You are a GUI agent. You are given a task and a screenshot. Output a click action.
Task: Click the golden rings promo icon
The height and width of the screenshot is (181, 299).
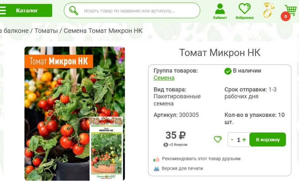268,10
